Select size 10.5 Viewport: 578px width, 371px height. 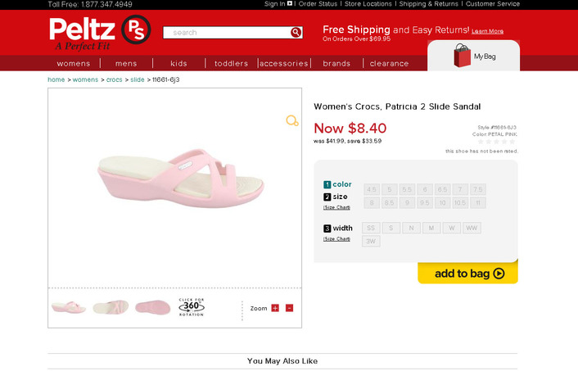tap(460, 202)
